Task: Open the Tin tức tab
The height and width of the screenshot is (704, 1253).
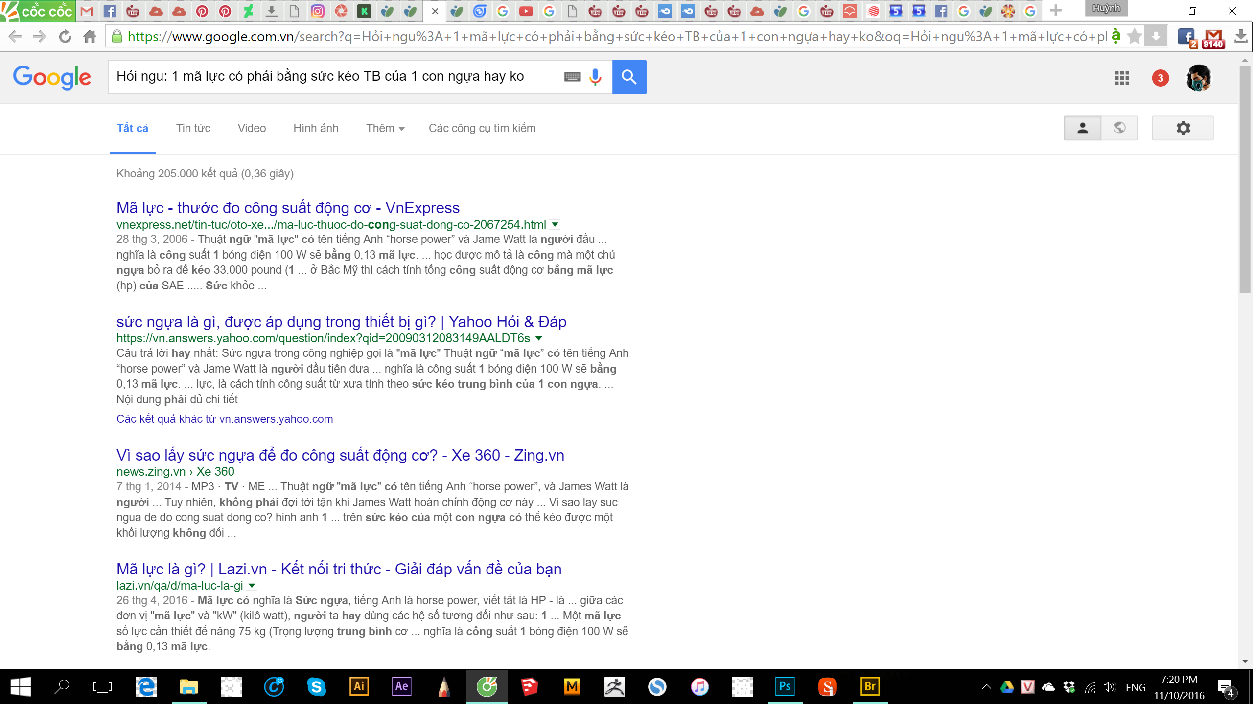Action: (193, 128)
